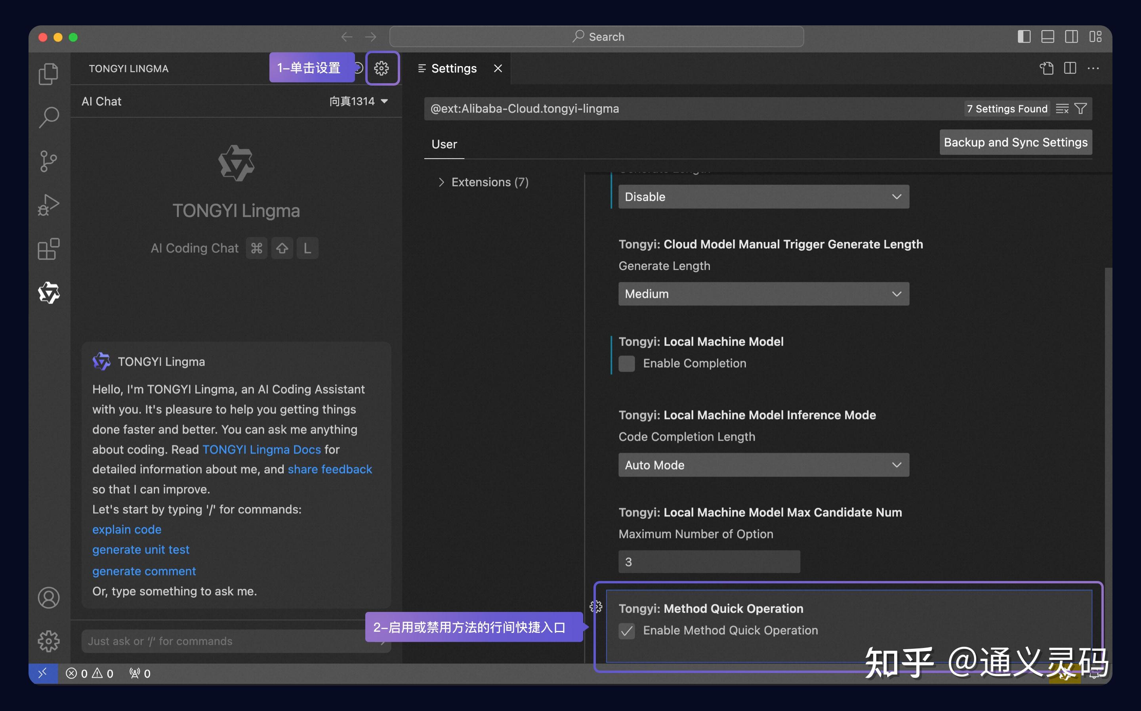Open the Manage gear in activity bar
Screen dimensions: 1141x711
pyautogui.click(x=48, y=641)
